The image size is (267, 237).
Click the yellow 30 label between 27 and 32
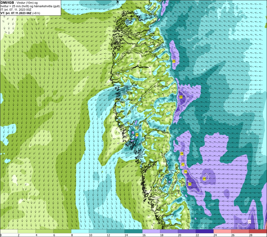186,171
